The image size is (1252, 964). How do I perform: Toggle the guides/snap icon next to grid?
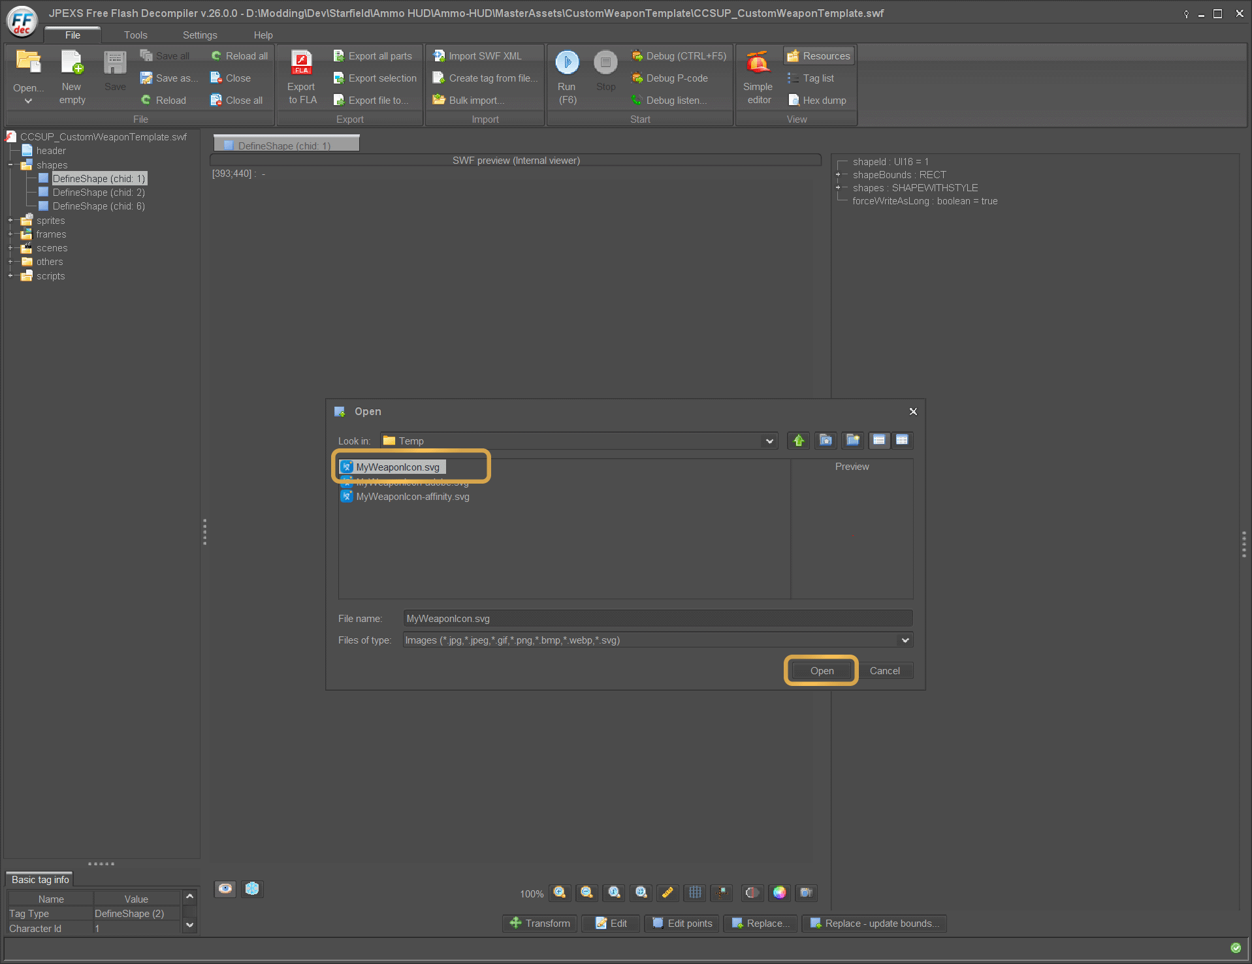(x=722, y=892)
